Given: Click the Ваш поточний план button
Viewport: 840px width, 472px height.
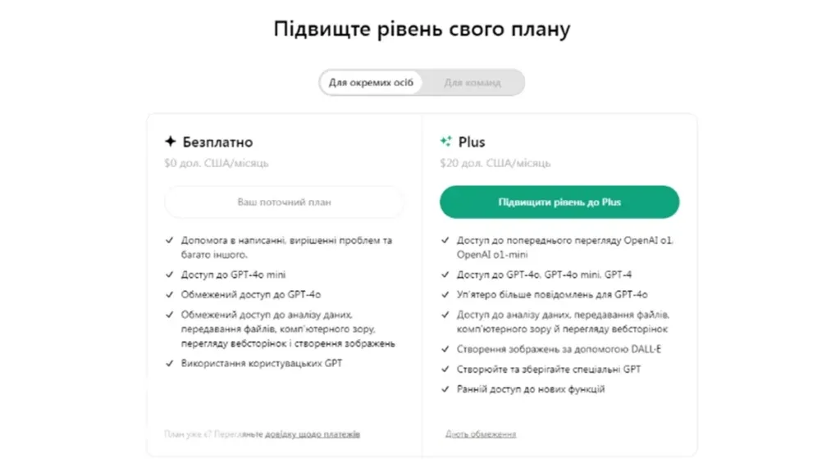Looking at the screenshot, I should click(285, 202).
